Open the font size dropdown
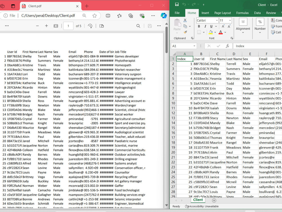282x212 pixels. point(230,20)
